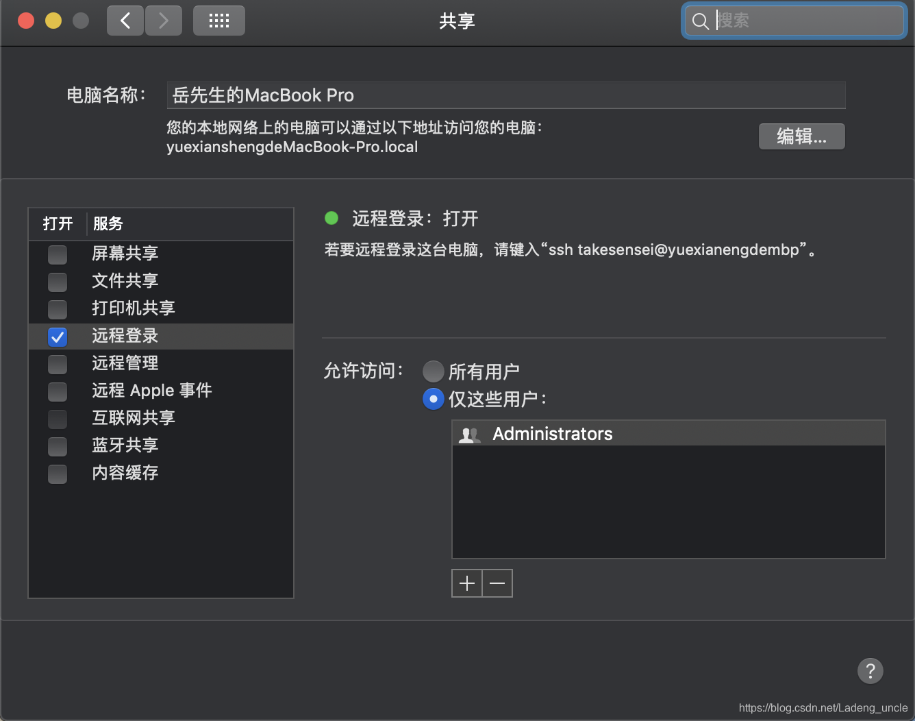
Task: Click the yuexianshengdeMacBook-Pro.local address text
Action: coord(292,147)
